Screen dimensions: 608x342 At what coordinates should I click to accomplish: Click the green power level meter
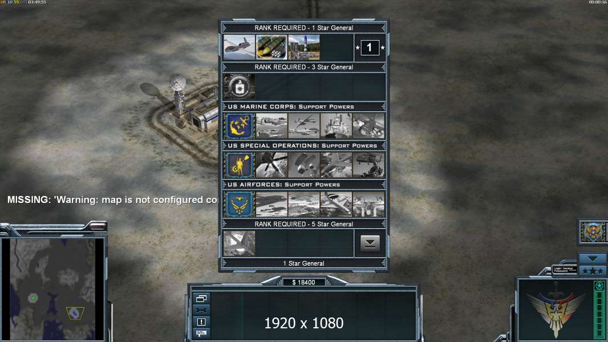tap(599, 310)
